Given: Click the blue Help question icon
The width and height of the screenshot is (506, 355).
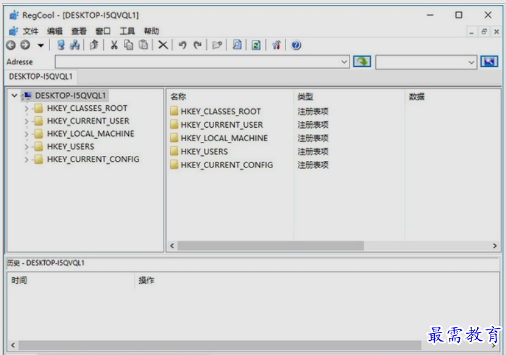Looking at the screenshot, I should pos(296,45).
